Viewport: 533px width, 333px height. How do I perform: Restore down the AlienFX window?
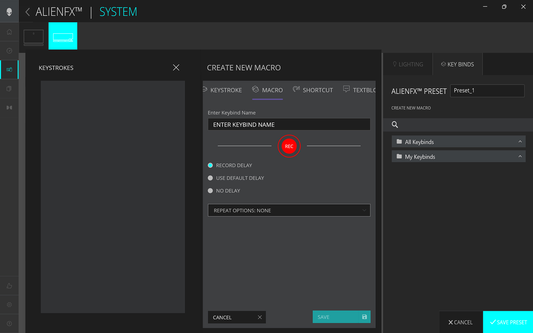click(504, 7)
